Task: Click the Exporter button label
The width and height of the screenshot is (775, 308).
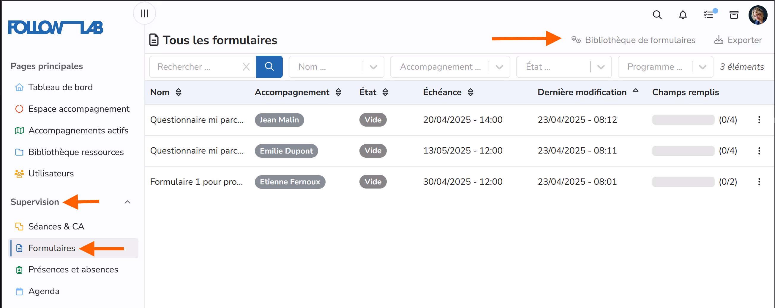Action: pos(744,40)
